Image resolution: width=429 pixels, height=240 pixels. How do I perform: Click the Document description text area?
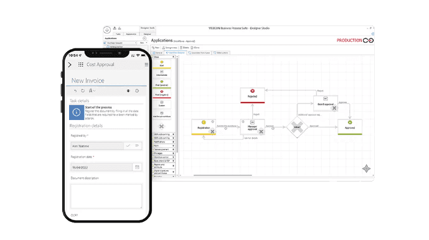tap(106, 196)
